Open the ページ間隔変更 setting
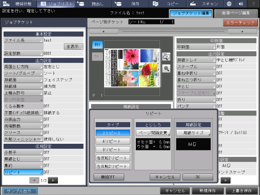260x195 pixels. tap(153, 133)
